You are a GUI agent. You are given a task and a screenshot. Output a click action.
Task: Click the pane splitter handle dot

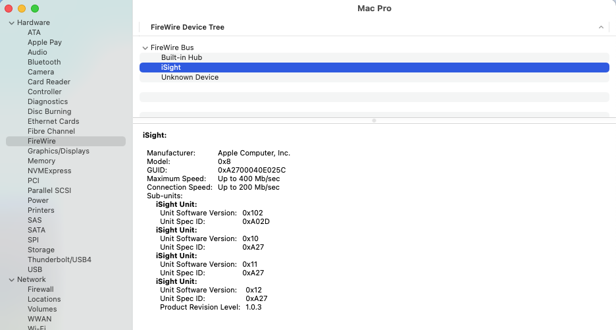click(374, 121)
